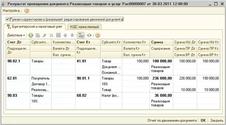Click the Закрыть button
Image resolution: width=226 pixels, height=125 pixels.
pos(217,120)
